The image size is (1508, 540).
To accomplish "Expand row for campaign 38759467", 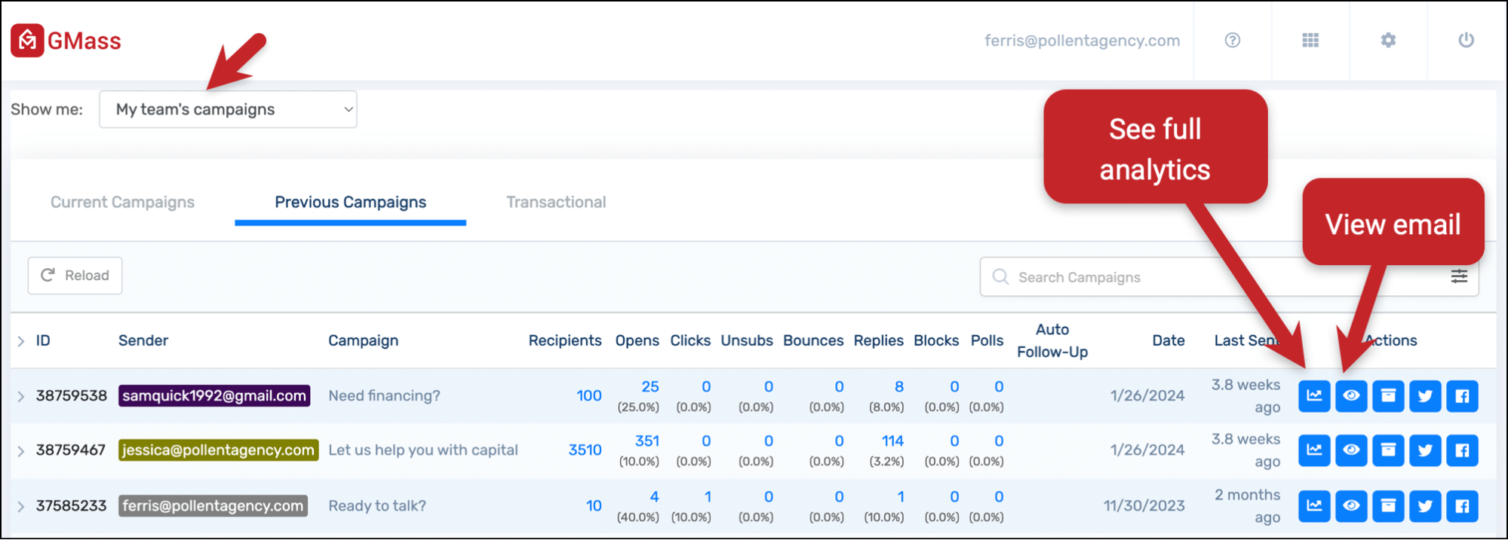I will 20,450.
